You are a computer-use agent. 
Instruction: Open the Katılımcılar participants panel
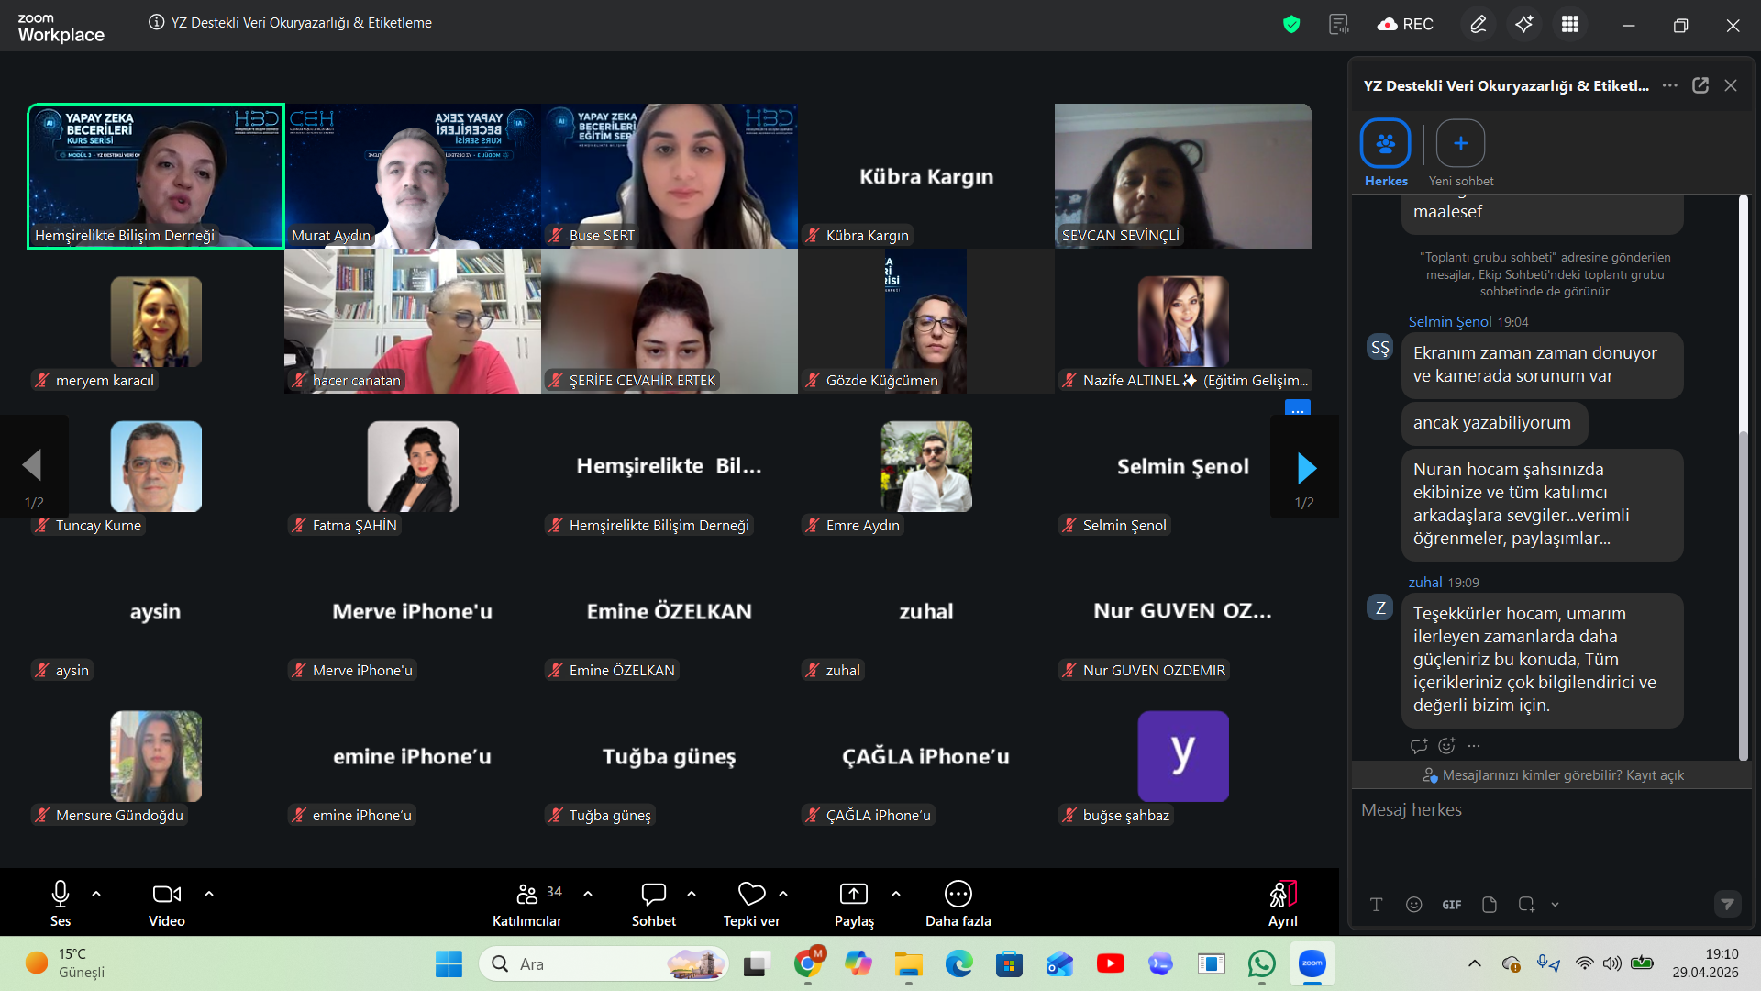click(526, 904)
